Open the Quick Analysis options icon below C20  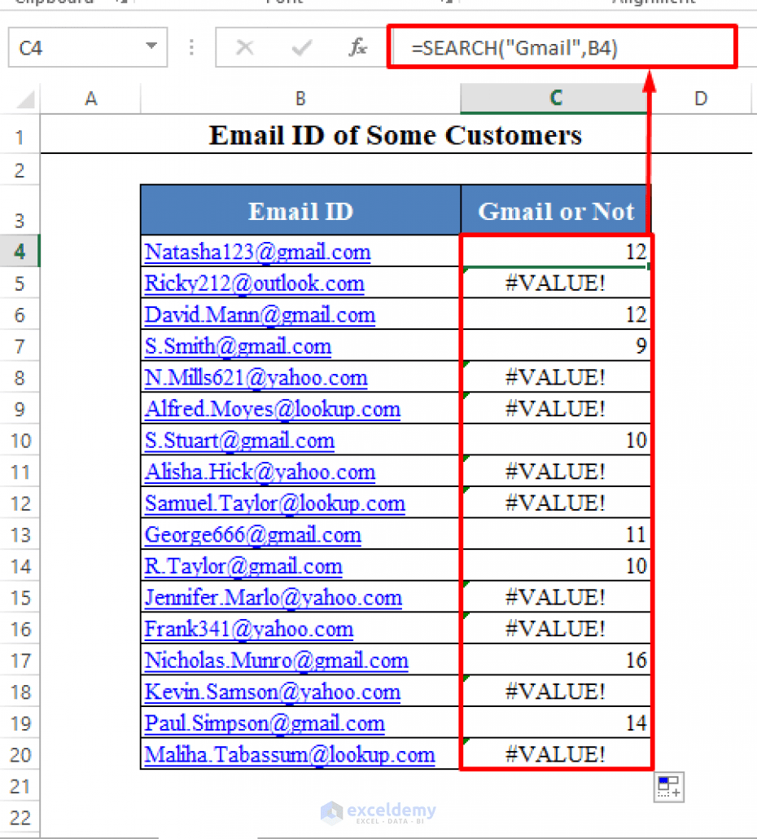[667, 786]
